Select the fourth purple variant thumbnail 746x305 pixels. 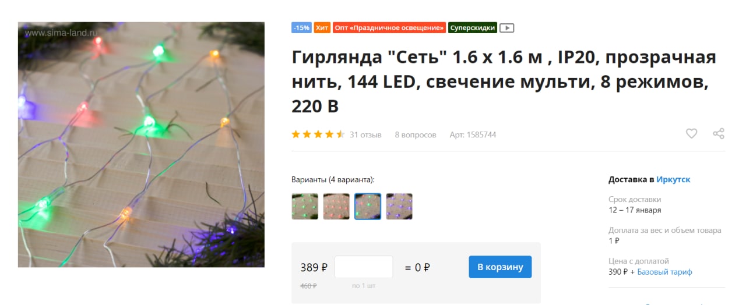pos(399,207)
